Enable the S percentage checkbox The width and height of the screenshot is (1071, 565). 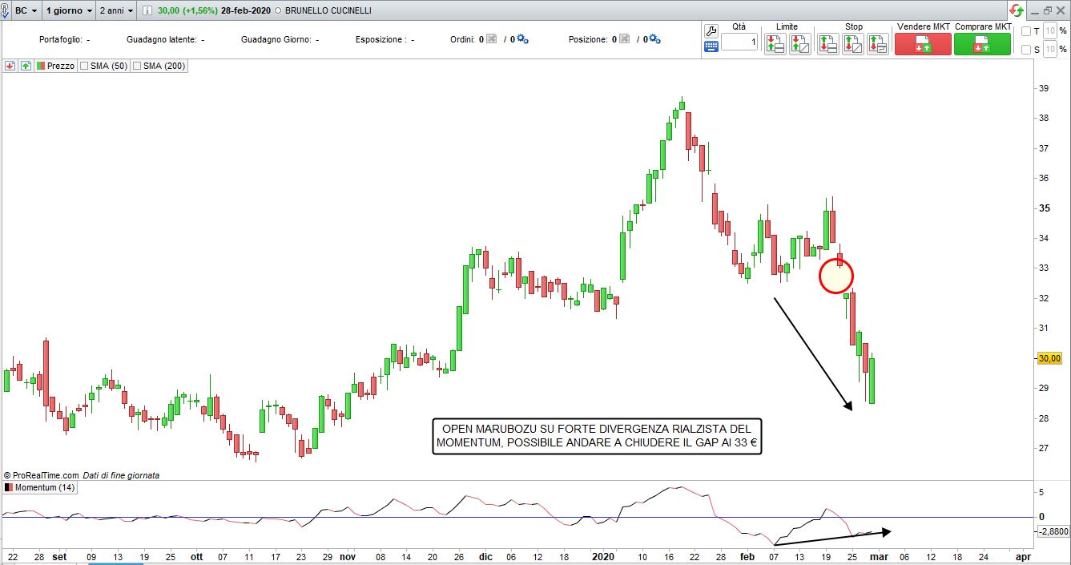pos(1026,50)
